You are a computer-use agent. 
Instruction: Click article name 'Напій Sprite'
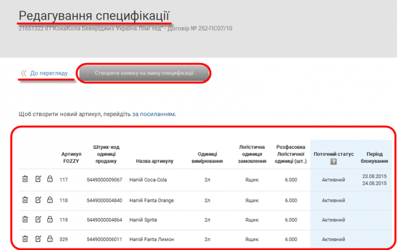pos(143,220)
